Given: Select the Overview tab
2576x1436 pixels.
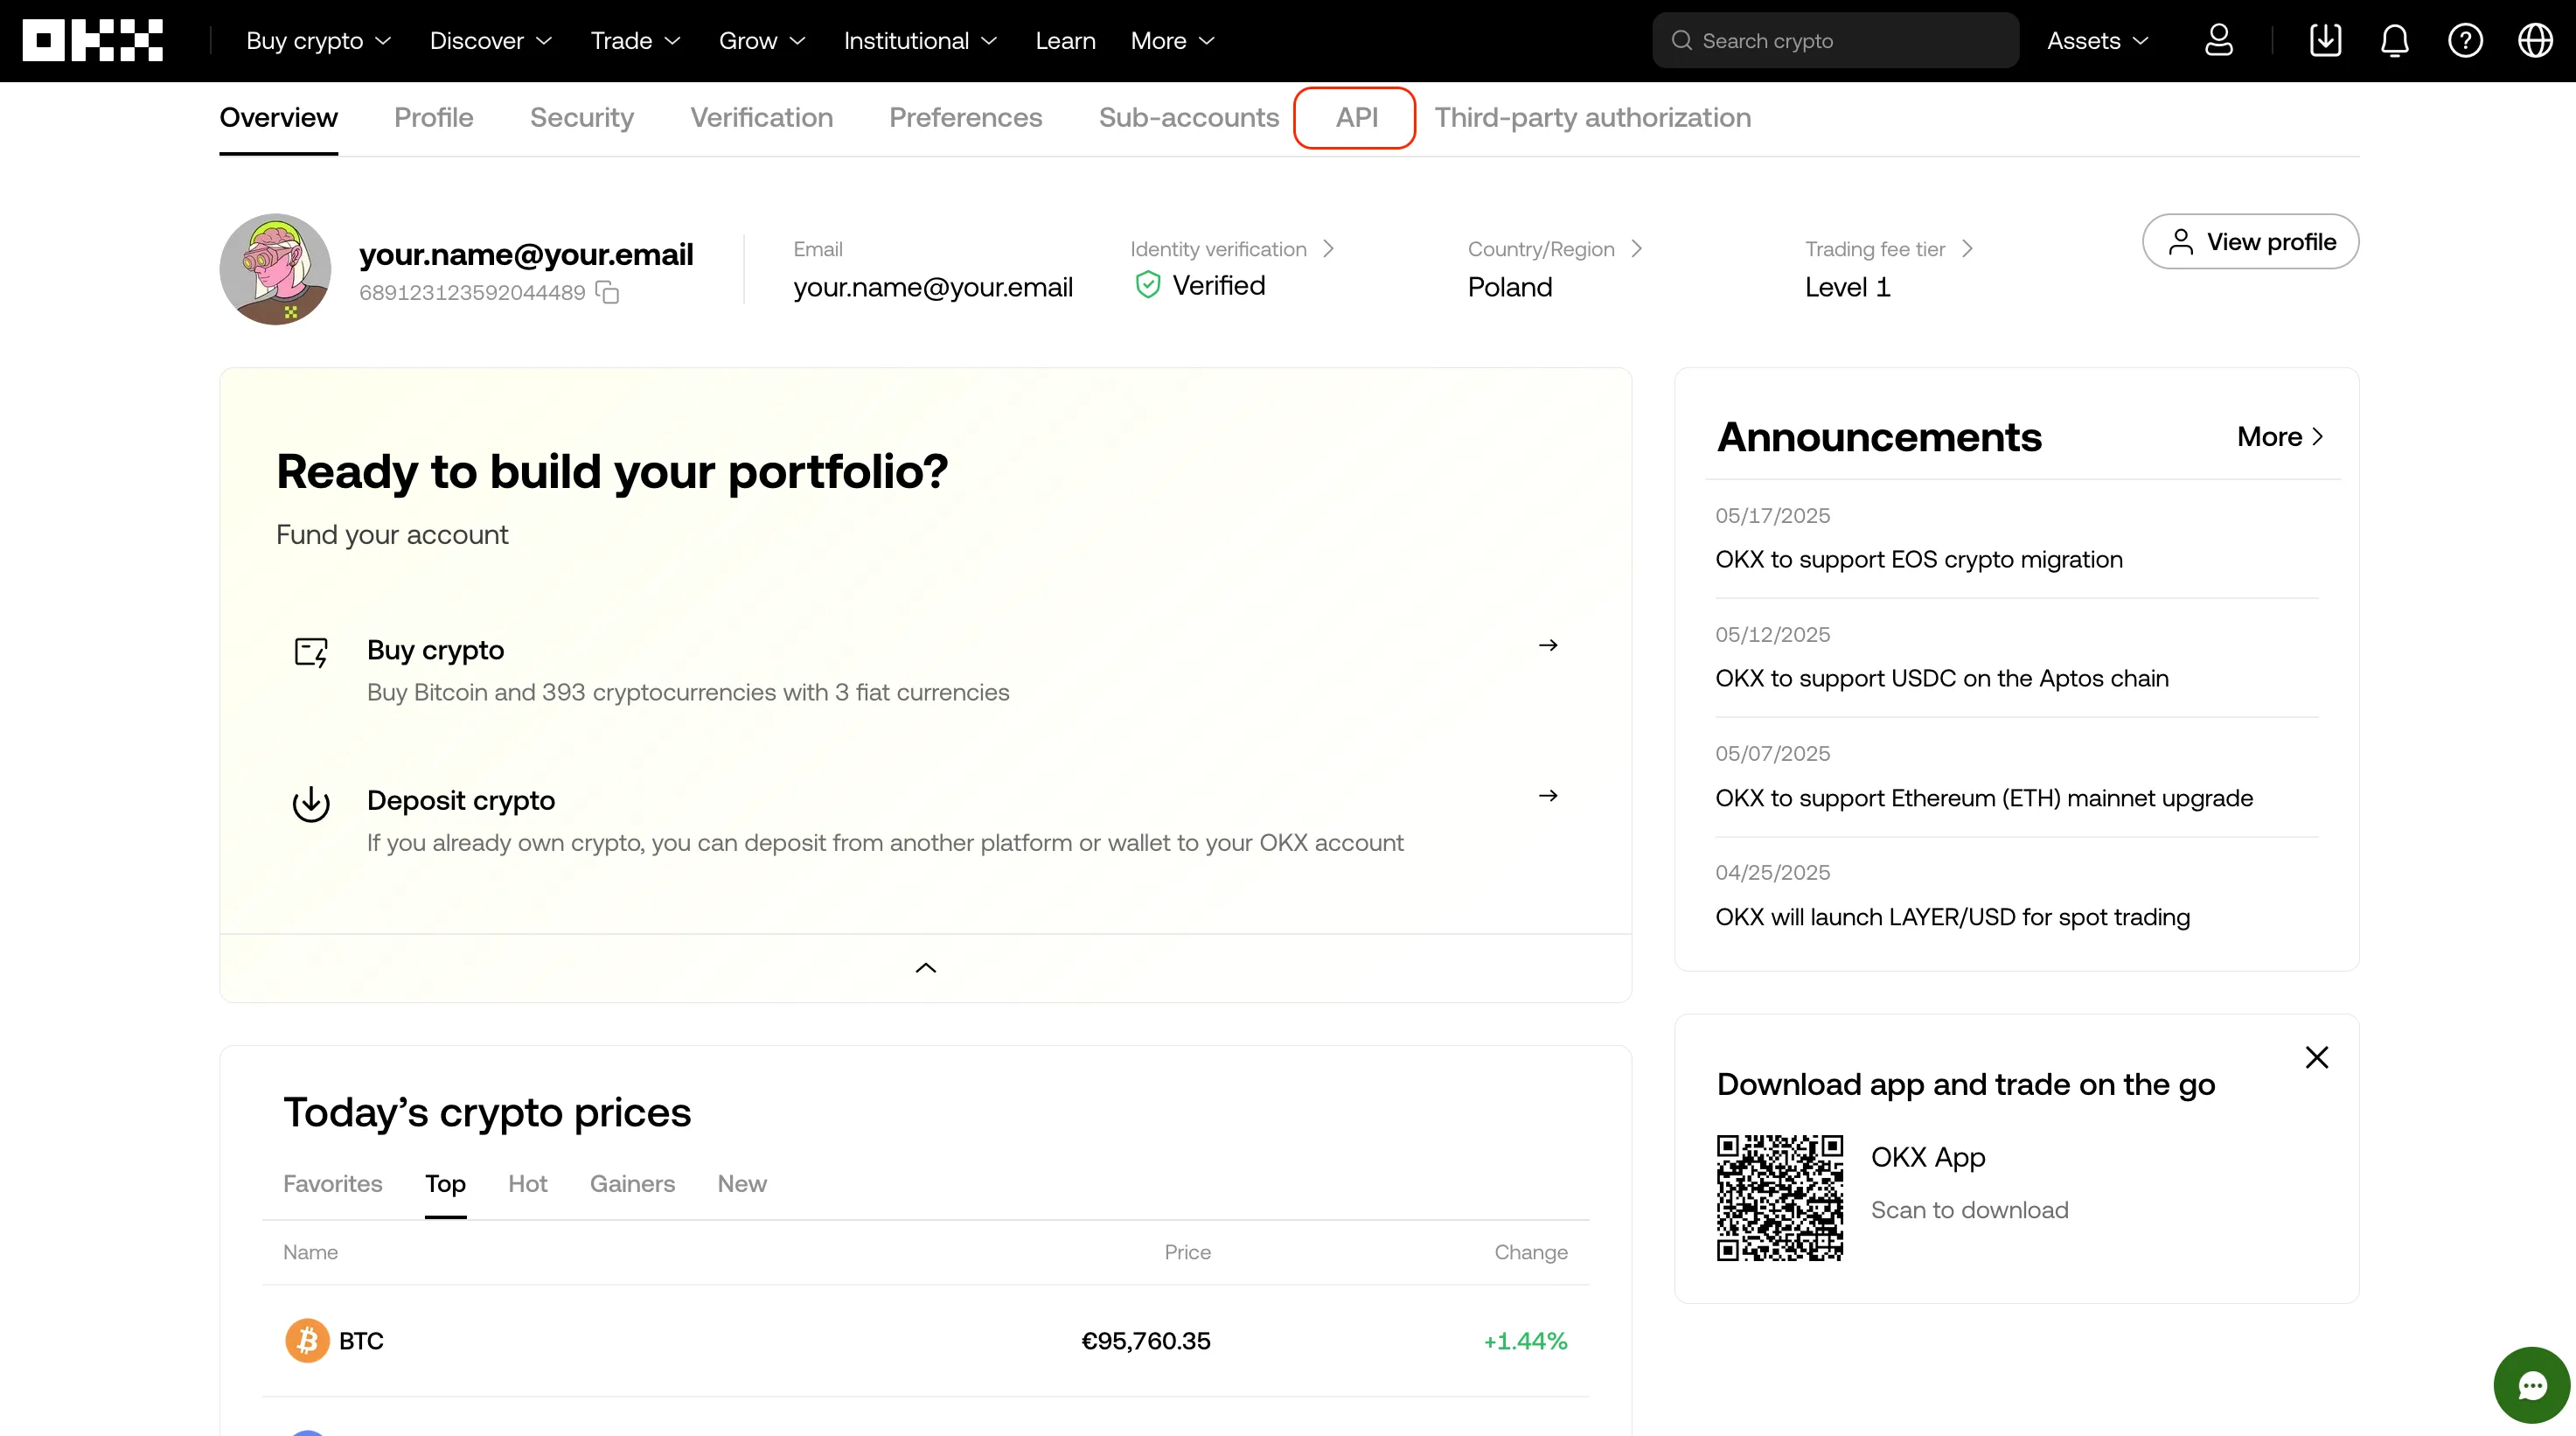Looking at the screenshot, I should tap(278, 117).
